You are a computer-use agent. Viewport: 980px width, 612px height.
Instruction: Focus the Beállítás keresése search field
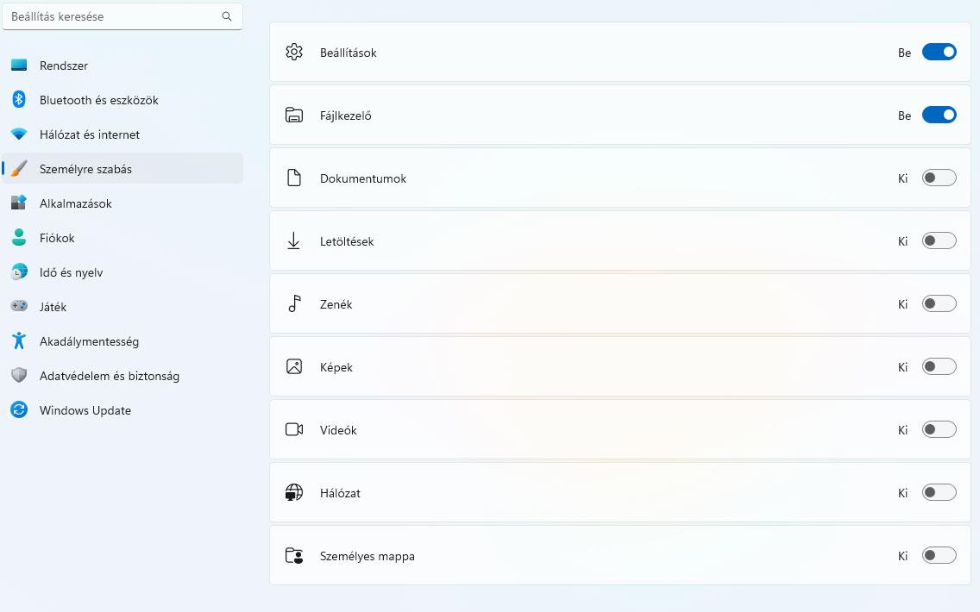point(112,16)
